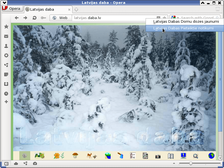Open the Widgets panel gear icon
The height and width of the screenshot is (168, 224).
pyautogui.click(x=6, y=55)
